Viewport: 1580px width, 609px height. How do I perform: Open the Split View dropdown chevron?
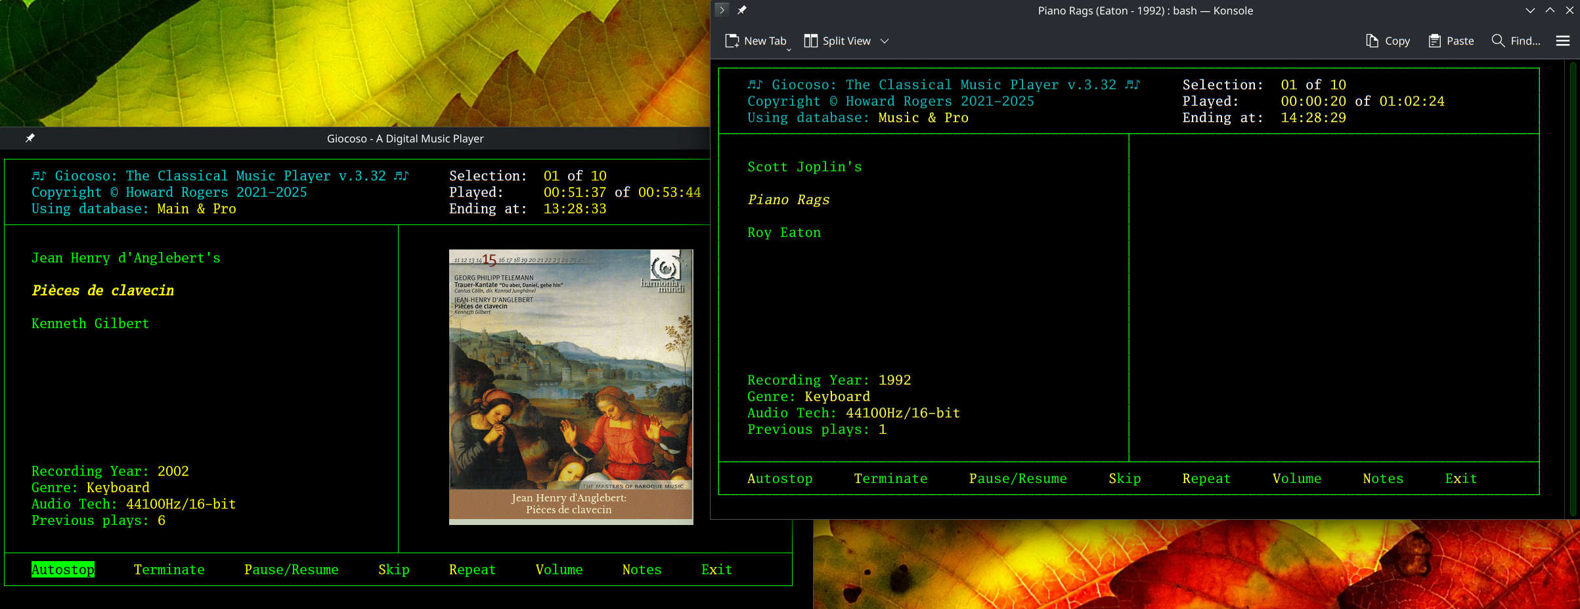tap(885, 41)
